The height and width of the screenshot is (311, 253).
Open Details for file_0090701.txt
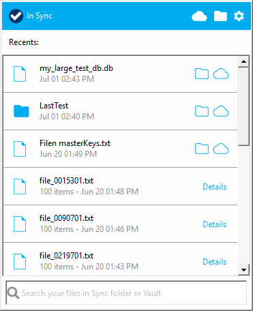click(x=215, y=224)
